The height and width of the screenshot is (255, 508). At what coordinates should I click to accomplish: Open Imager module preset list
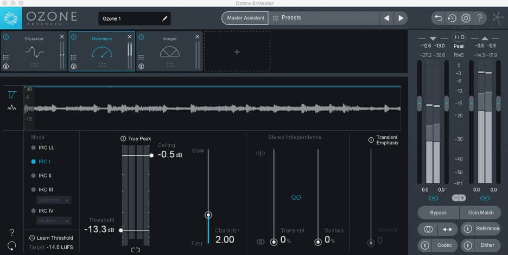coord(141,58)
